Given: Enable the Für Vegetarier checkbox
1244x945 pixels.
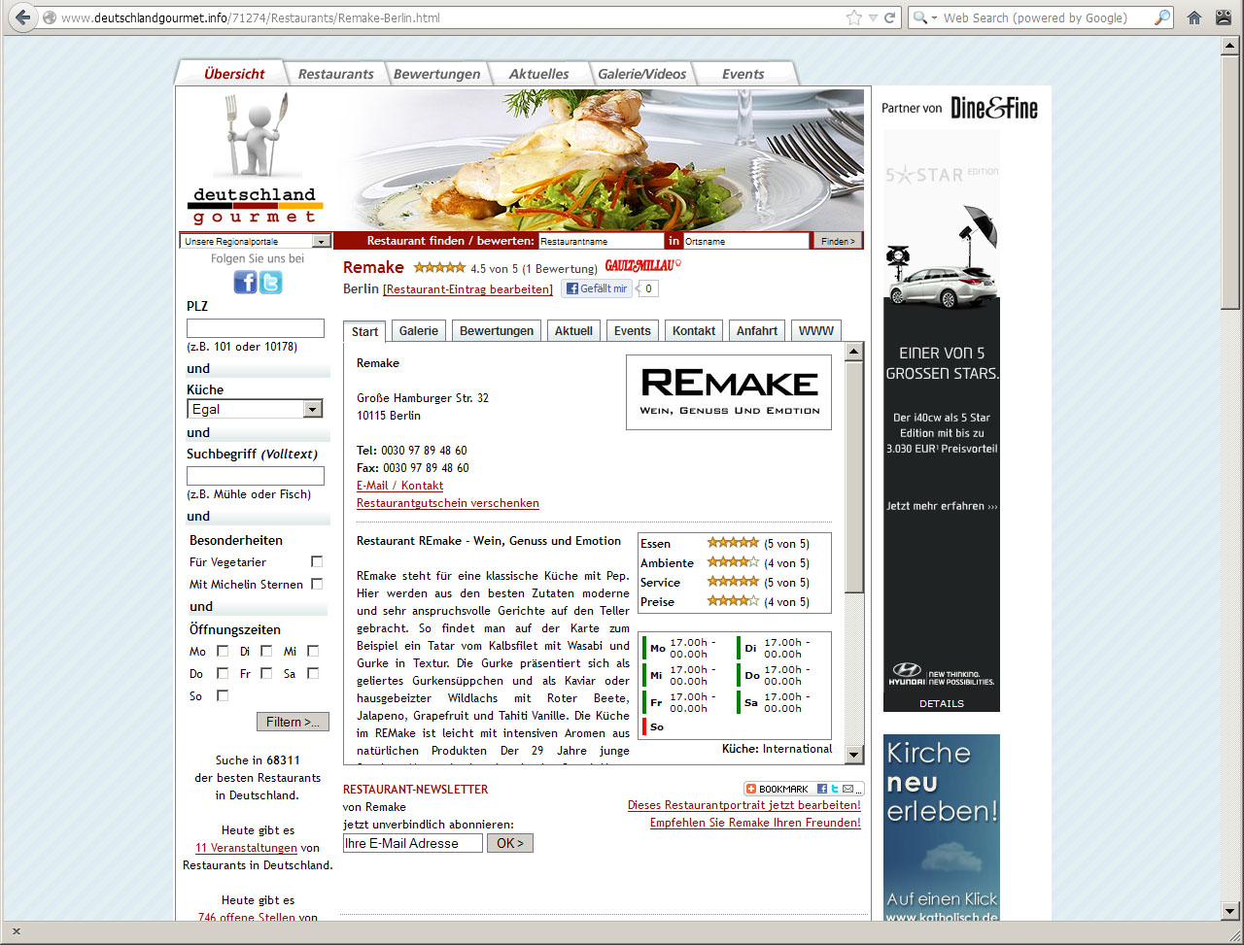Looking at the screenshot, I should coord(317,561).
